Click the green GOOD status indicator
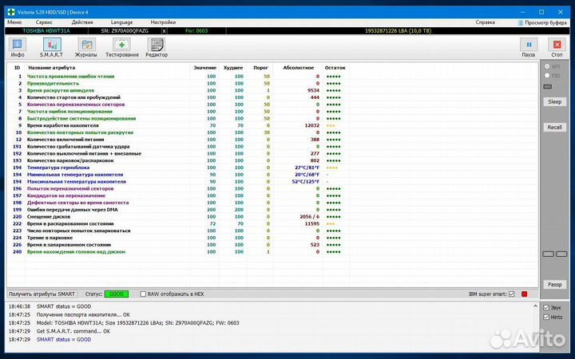 116,294
